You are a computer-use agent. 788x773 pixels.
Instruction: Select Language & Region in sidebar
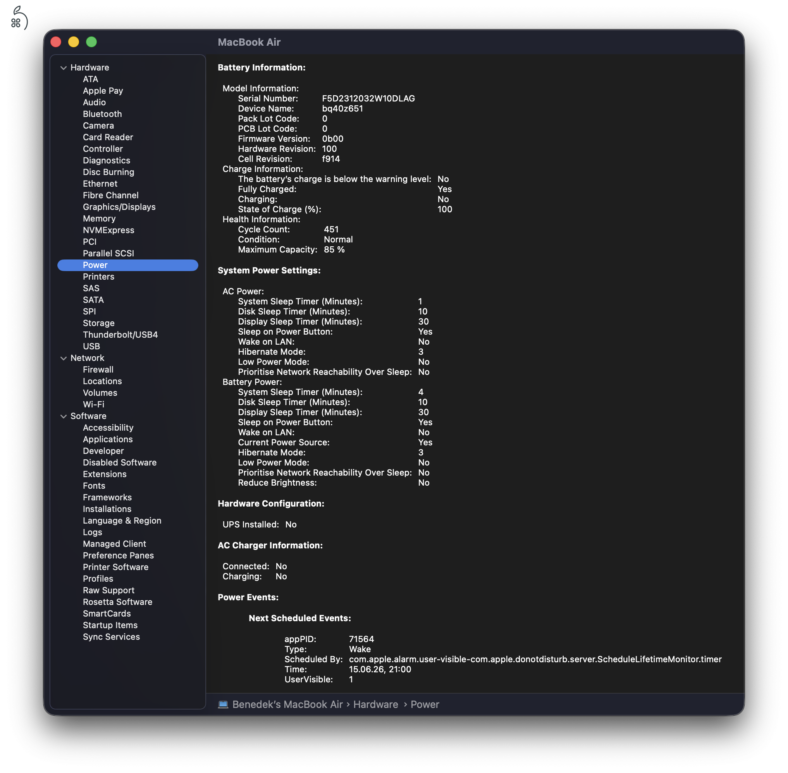pyautogui.click(x=122, y=521)
